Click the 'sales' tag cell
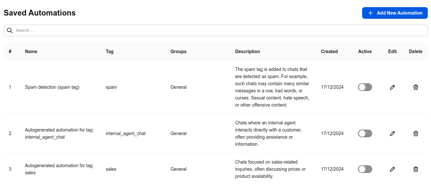 tap(111, 169)
